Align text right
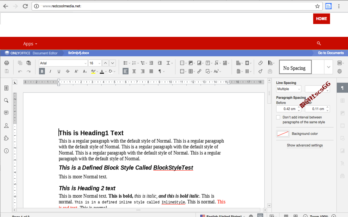348x217 pixels. coord(142,71)
